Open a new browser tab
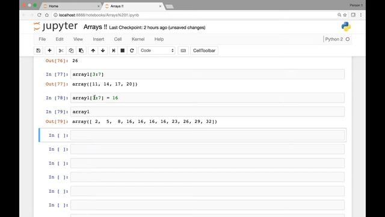The width and height of the screenshot is (385, 217). [170, 7]
